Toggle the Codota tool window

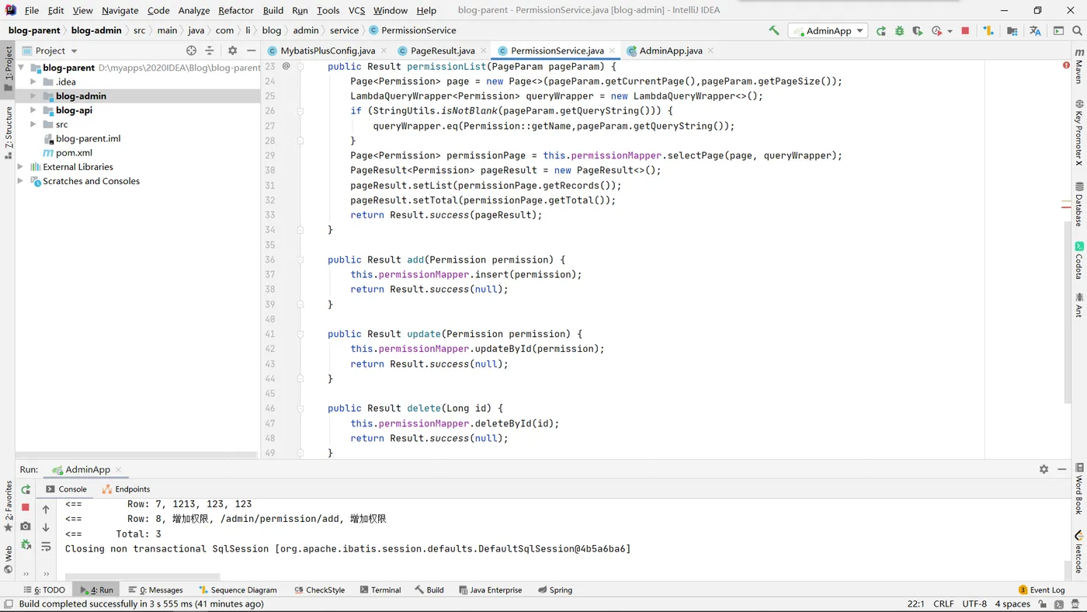pyautogui.click(x=1079, y=261)
